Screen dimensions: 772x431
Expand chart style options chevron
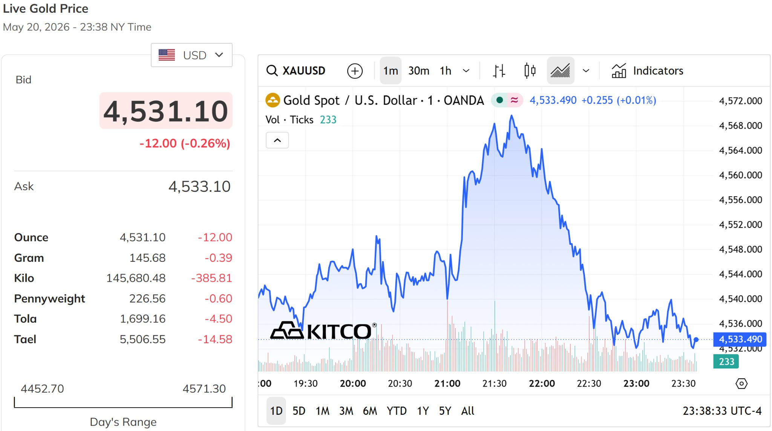(x=586, y=71)
